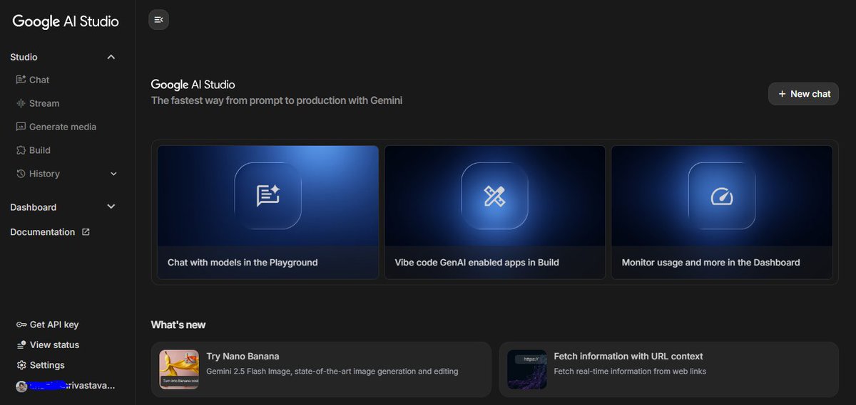This screenshot has width=856, height=405.
Task: Open Chat from the sidebar
Action: pyautogui.click(x=39, y=80)
